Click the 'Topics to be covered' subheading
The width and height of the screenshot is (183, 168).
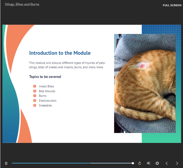tap(45, 77)
